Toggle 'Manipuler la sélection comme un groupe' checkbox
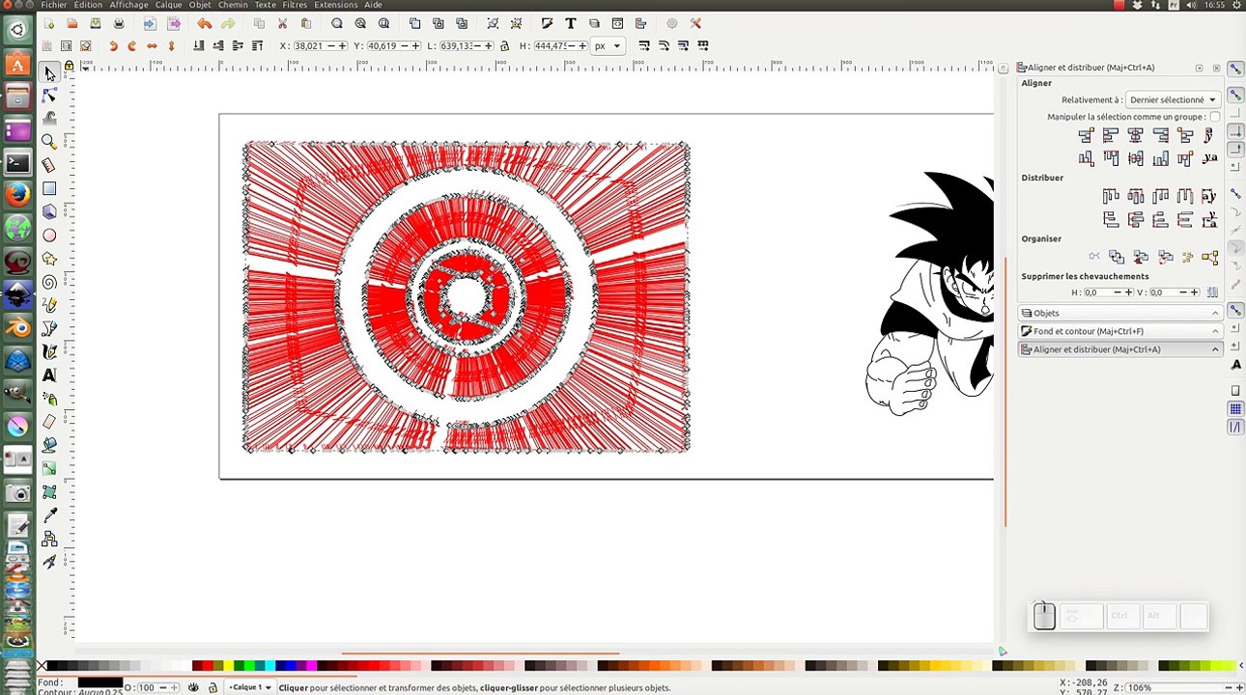This screenshot has width=1246, height=695. (1214, 117)
